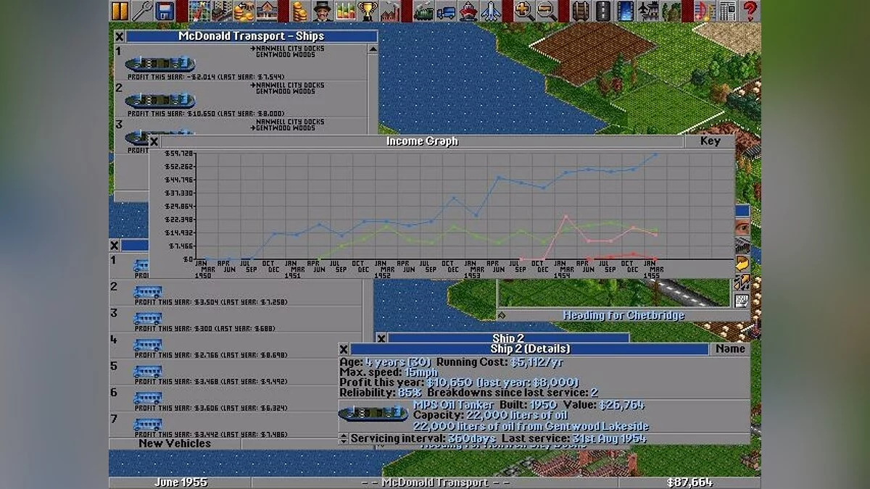Select ship 2 with profit $10,650

tap(241, 99)
